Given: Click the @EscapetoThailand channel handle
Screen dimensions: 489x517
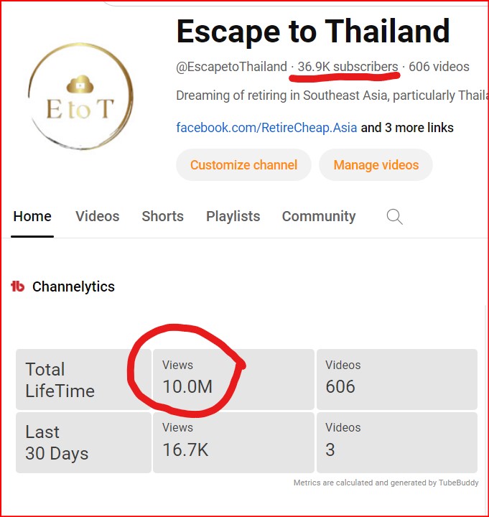Looking at the screenshot, I should tap(231, 67).
